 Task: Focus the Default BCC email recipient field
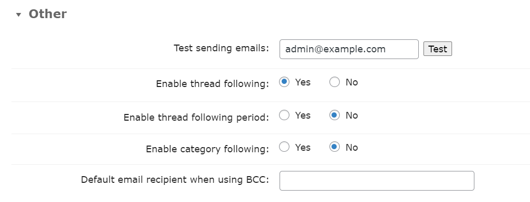tap(377, 181)
